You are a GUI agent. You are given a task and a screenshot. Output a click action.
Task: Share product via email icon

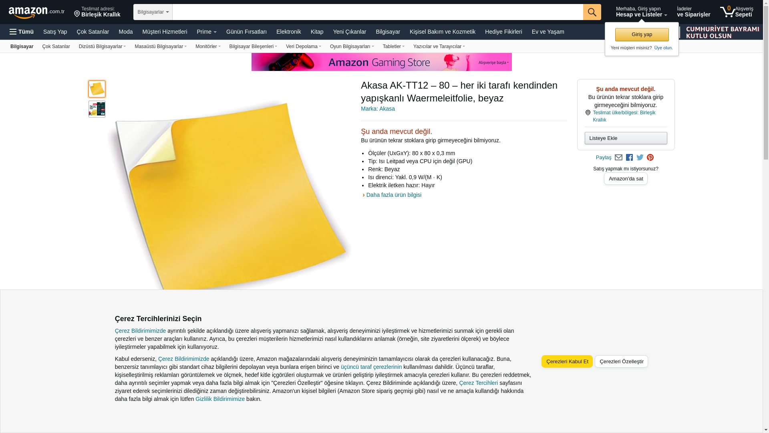(618, 158)
